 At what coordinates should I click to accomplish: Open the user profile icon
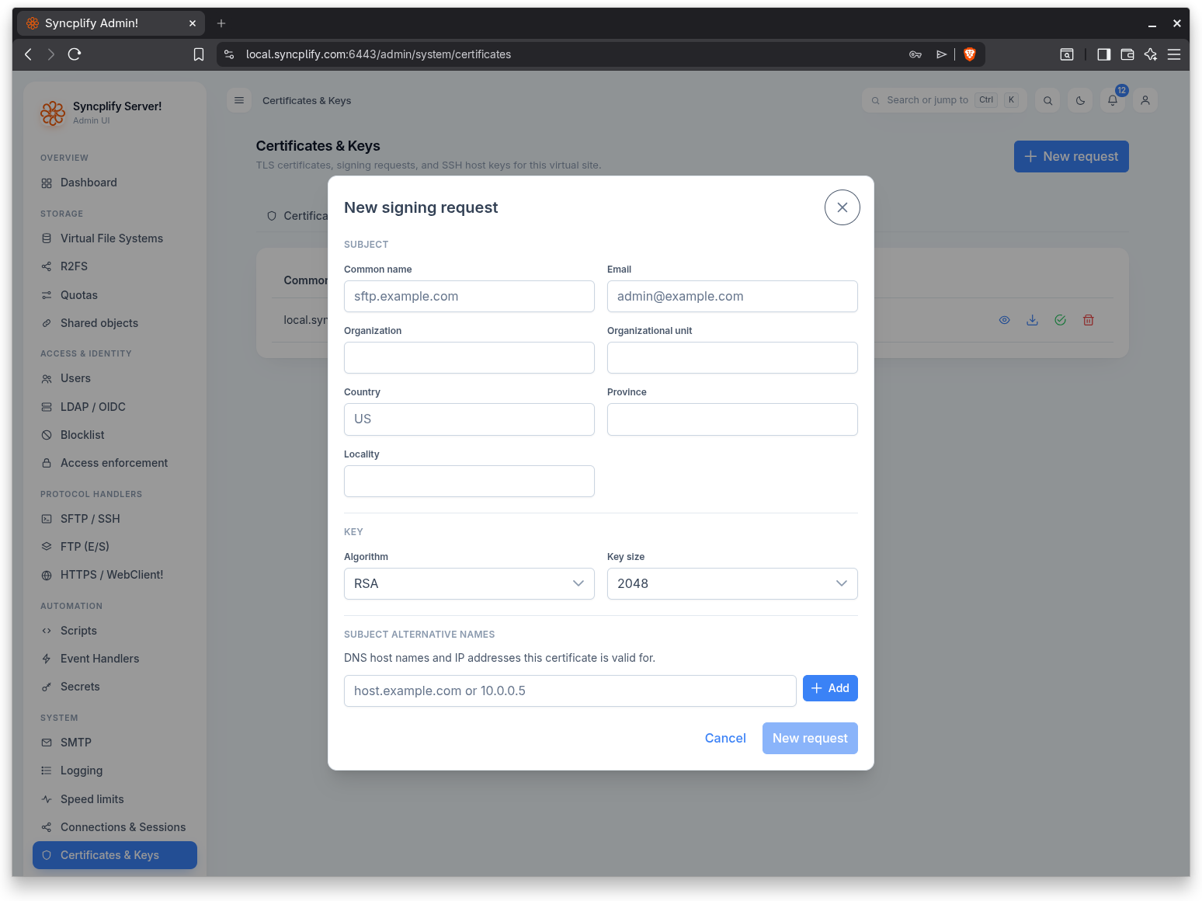click(x=1145, y=100)
